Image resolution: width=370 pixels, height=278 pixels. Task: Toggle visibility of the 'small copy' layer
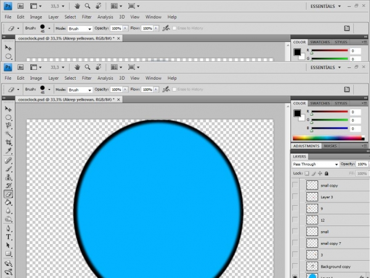click(295, 185)
